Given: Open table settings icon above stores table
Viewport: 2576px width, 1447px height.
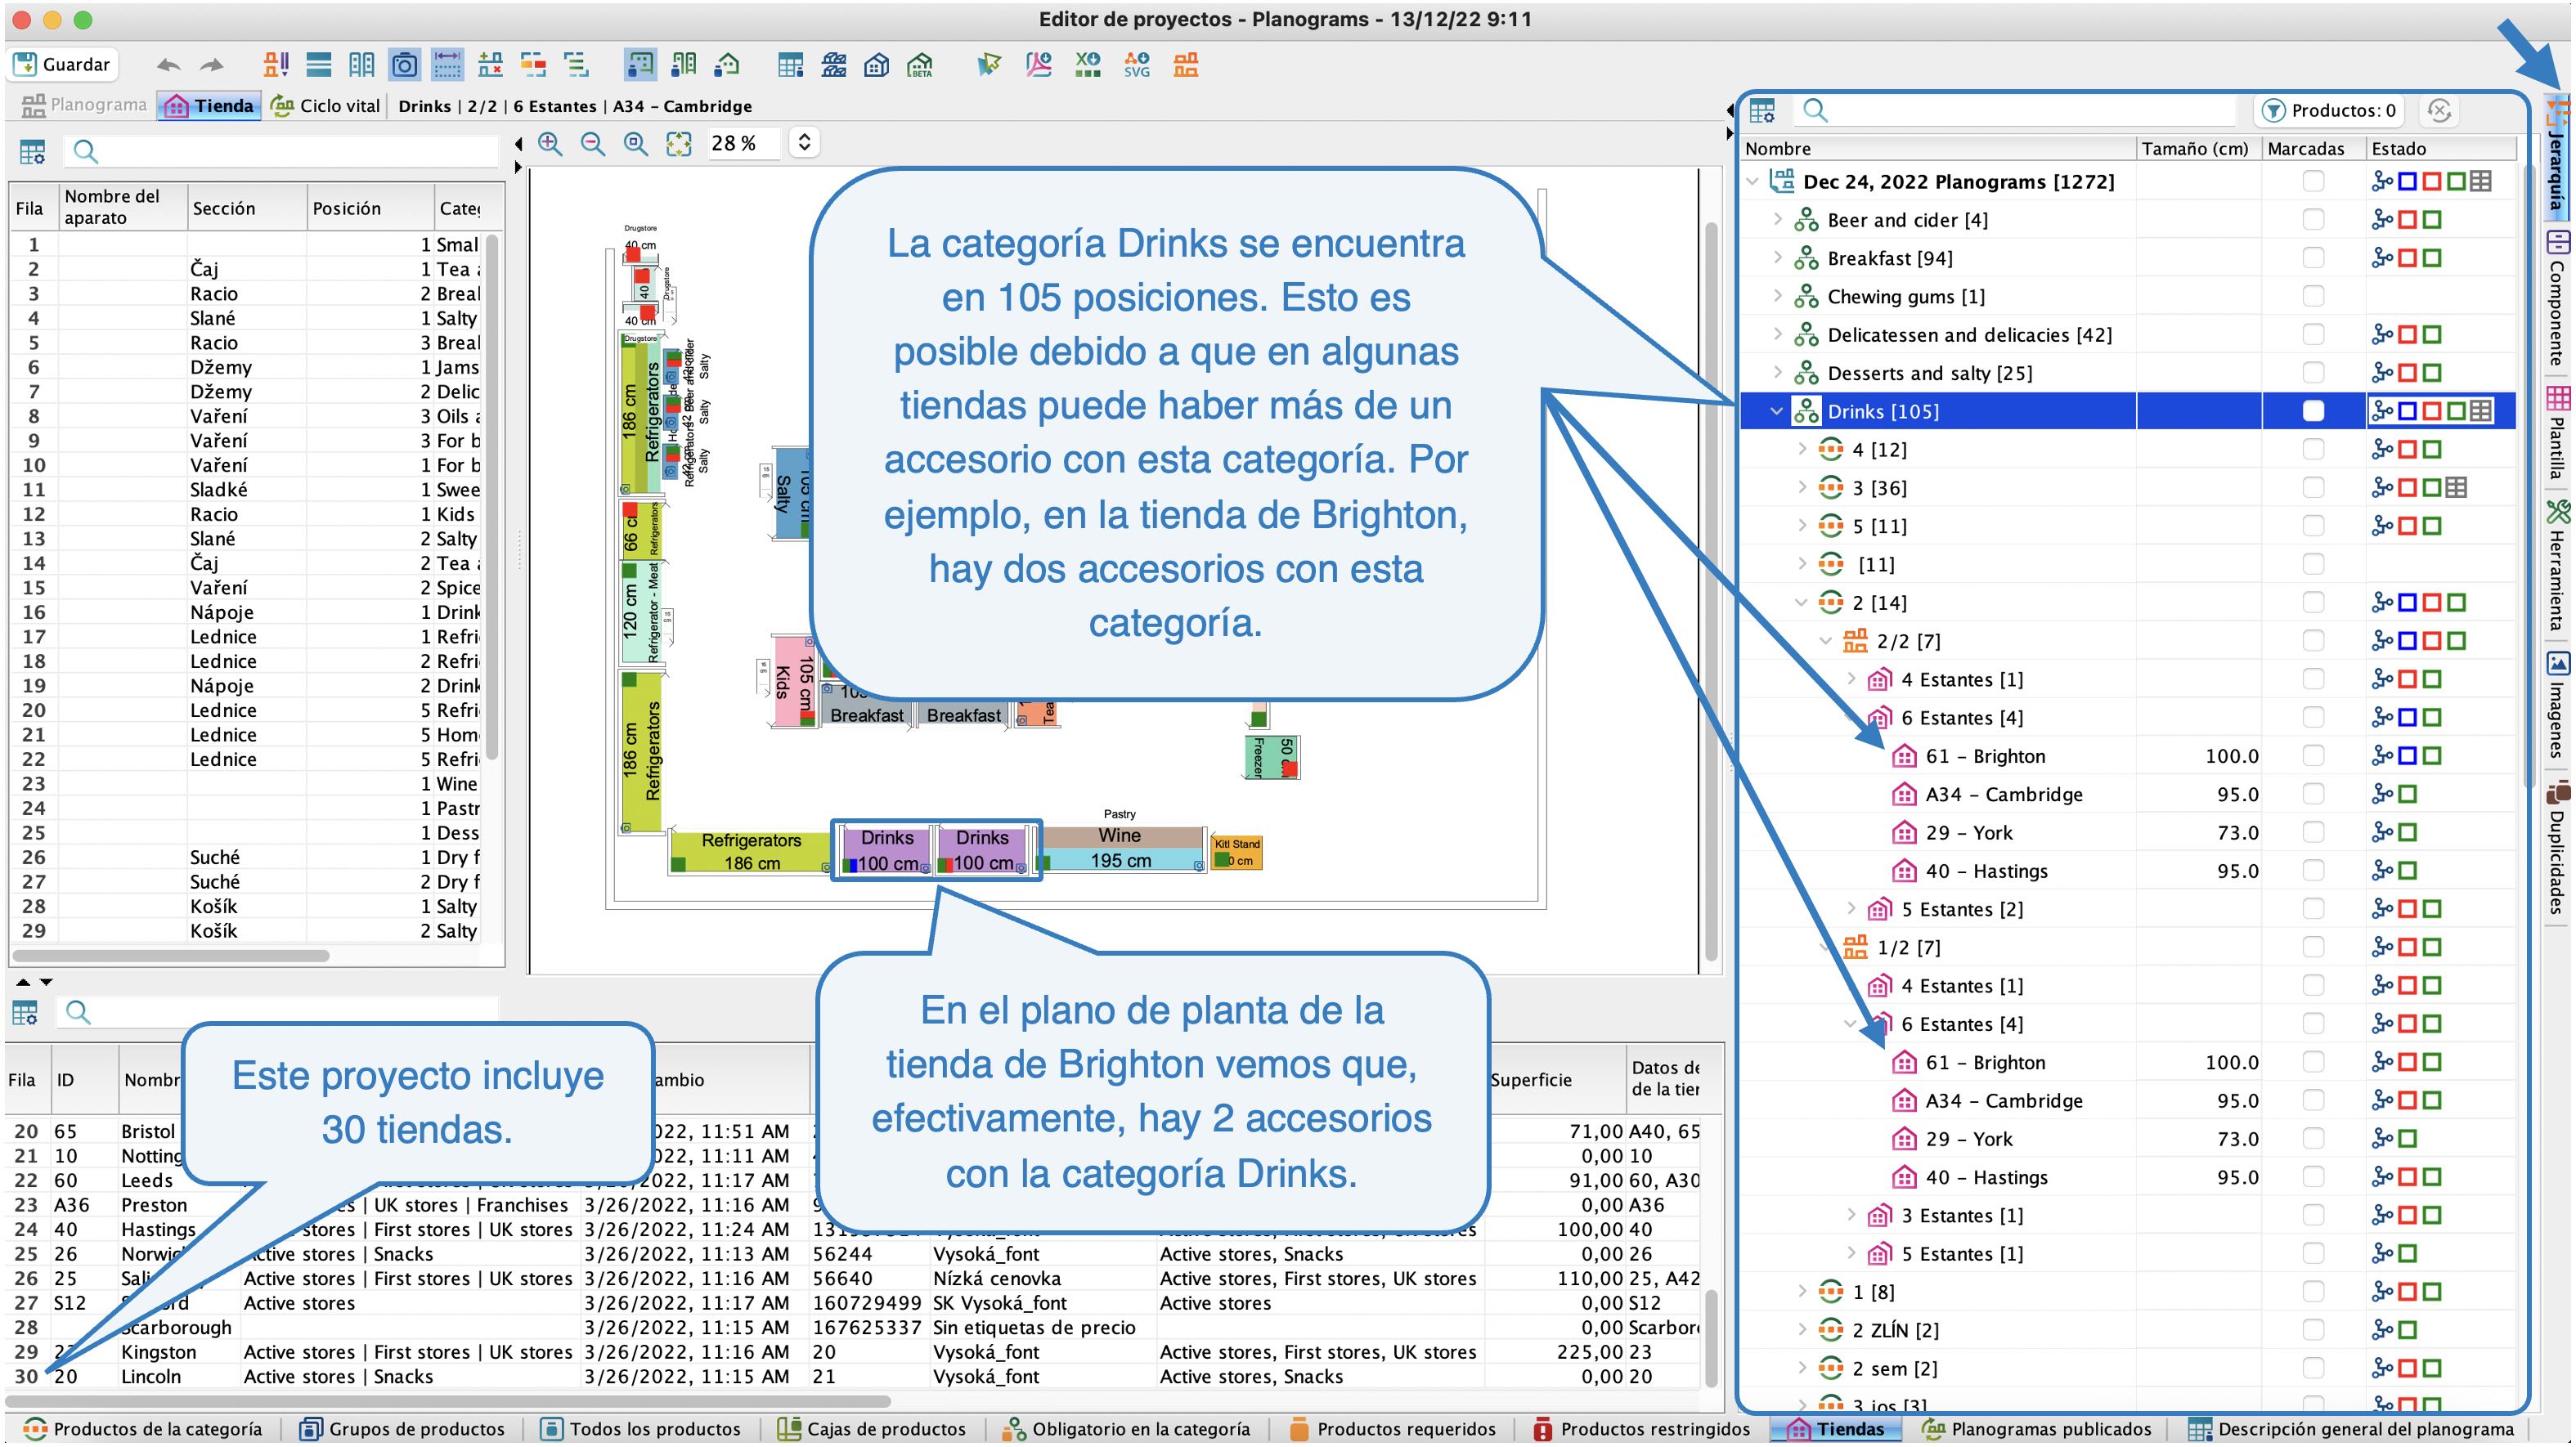Looking at the screenshot, I should tap(25, 1012).
